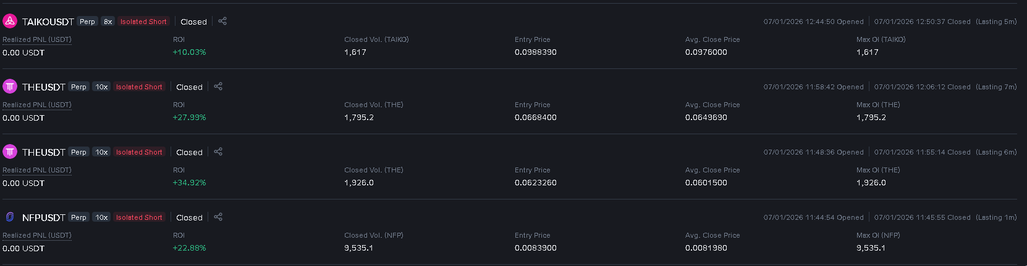This screenshot has width=1027, height=266.
Task: Click Isolated Short badge on NFPUSDT
Action: [x=139, y=217]
